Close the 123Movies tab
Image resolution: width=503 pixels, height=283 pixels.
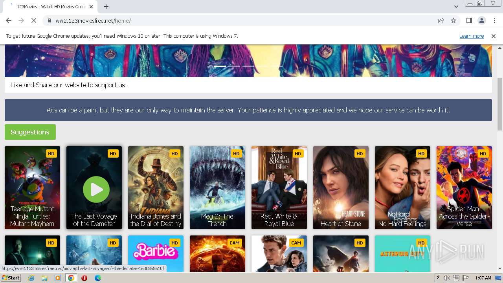(x=91, y=7)
